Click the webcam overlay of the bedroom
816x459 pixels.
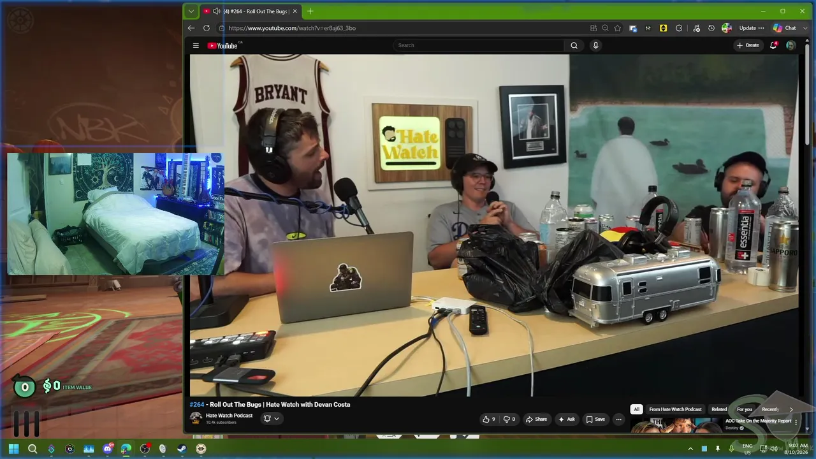pyautogui.click(x=115, y=214)
